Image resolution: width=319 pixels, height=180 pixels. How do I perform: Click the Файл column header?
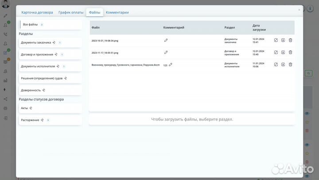95,27
